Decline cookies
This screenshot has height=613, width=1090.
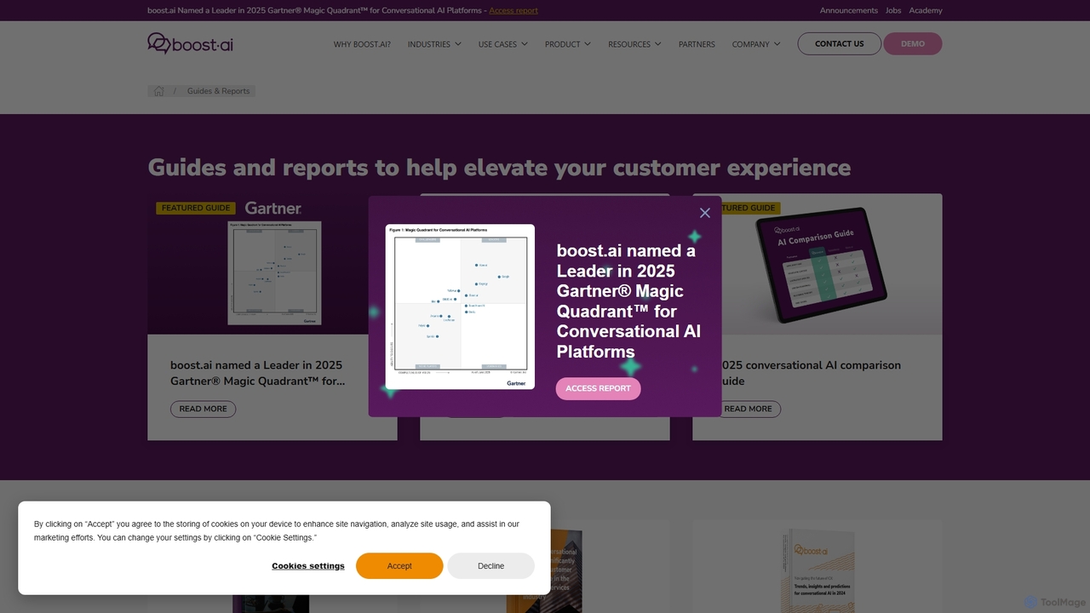pyautogui.click(x=490, y=566)
